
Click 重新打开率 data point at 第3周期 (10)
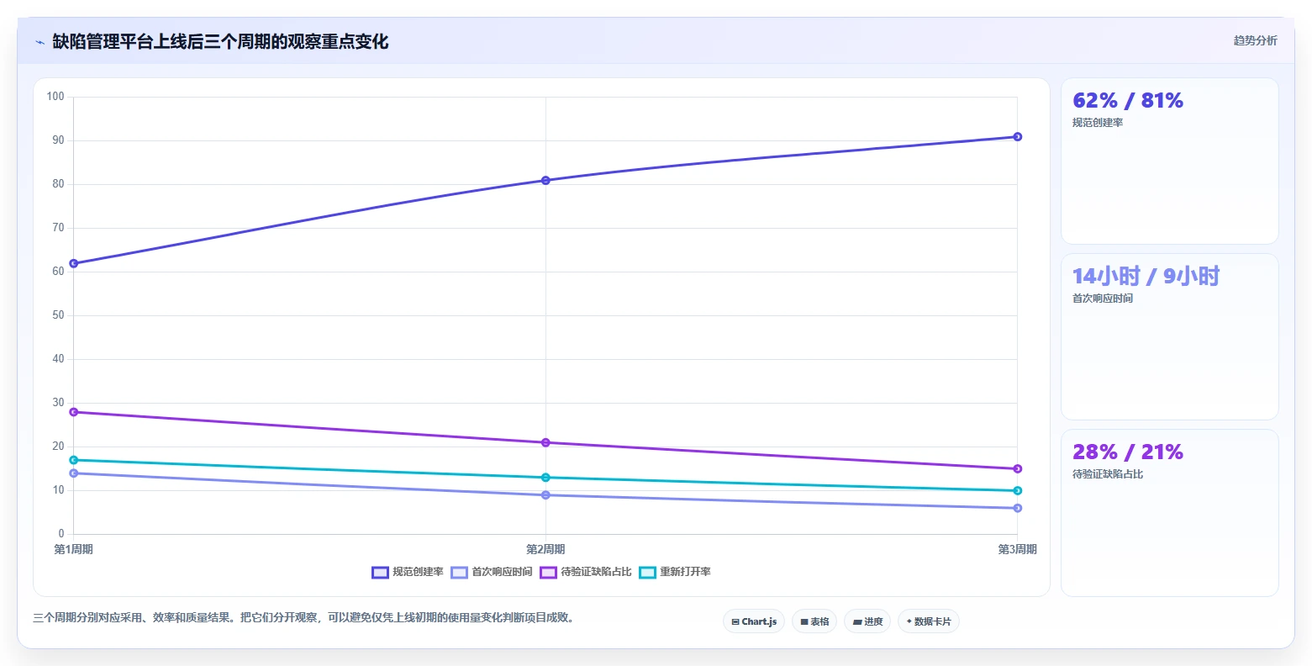(x=1017, y=490)
